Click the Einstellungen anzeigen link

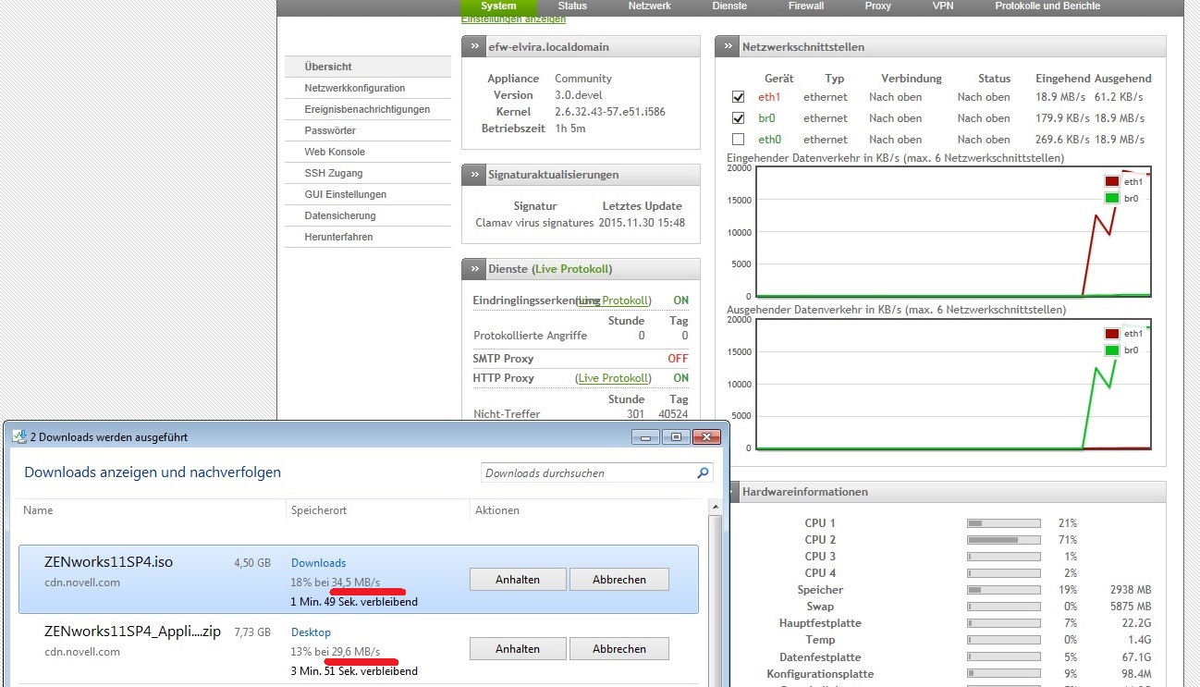tap(513, 19)
